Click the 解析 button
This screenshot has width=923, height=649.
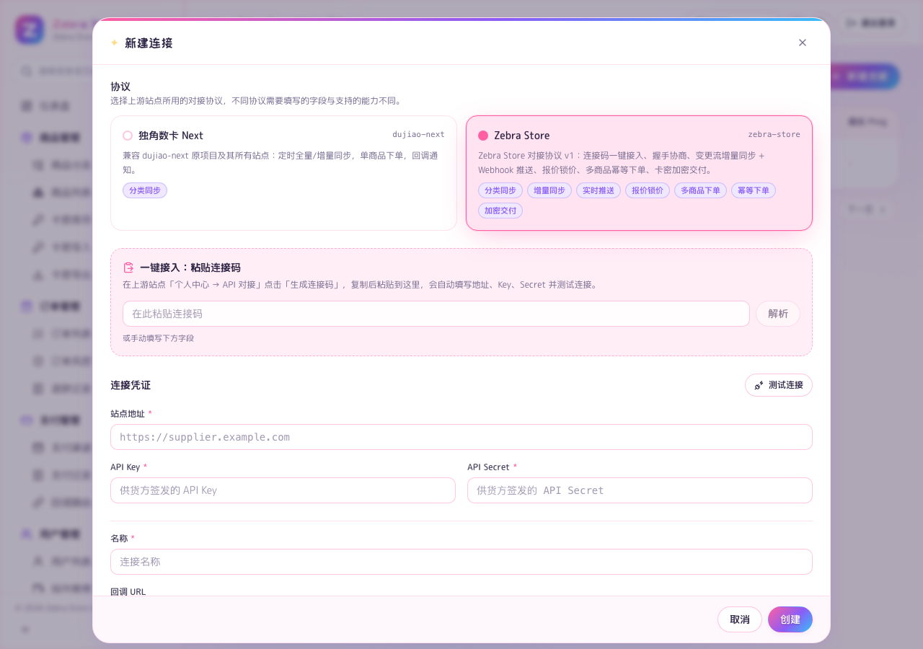tap(778, 314)
